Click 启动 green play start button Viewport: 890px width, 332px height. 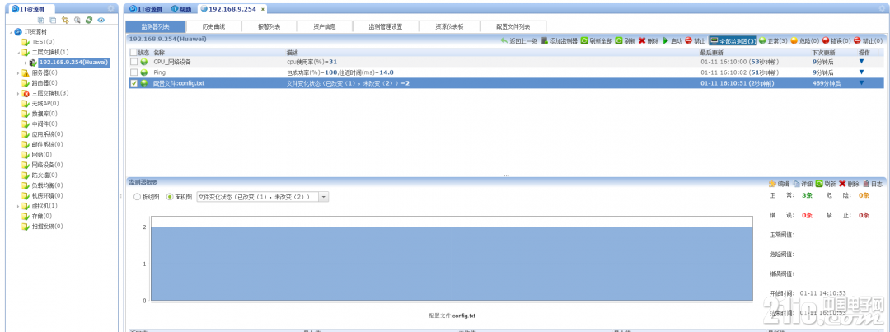(x=672, y=41)
